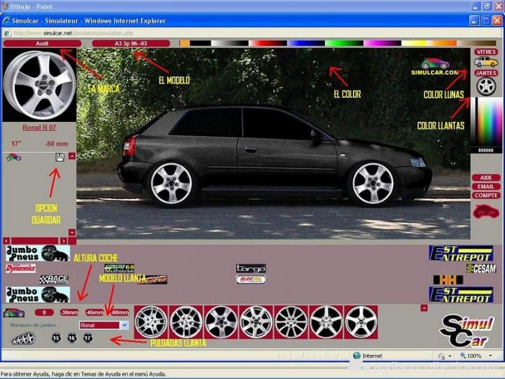Set car height to -45mm
Viewport: 505px width, 379px height.
(x=95, y=313)
